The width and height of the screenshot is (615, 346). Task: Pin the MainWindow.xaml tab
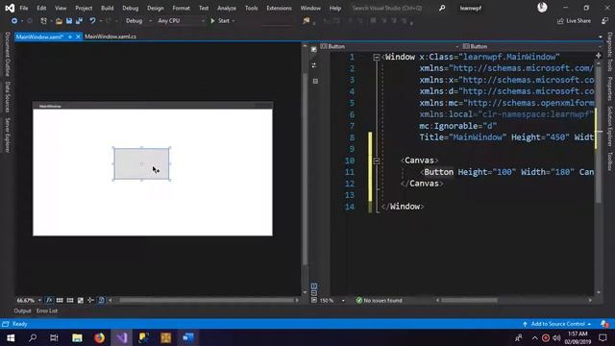pyautogui.click(x=70, y=37)
